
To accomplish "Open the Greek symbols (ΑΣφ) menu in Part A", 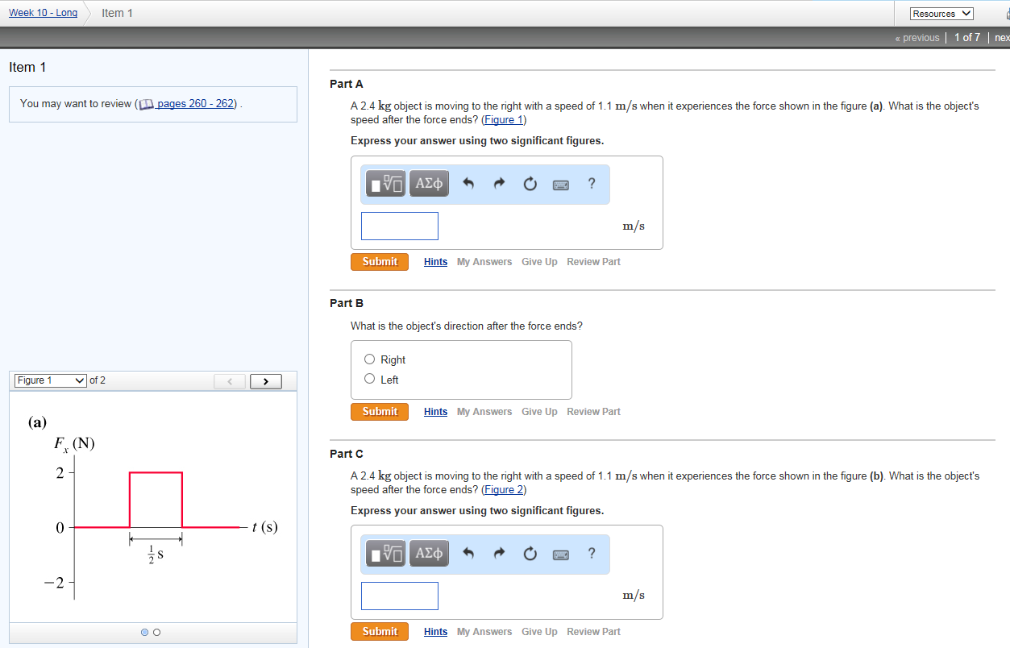I will [428, 183].
